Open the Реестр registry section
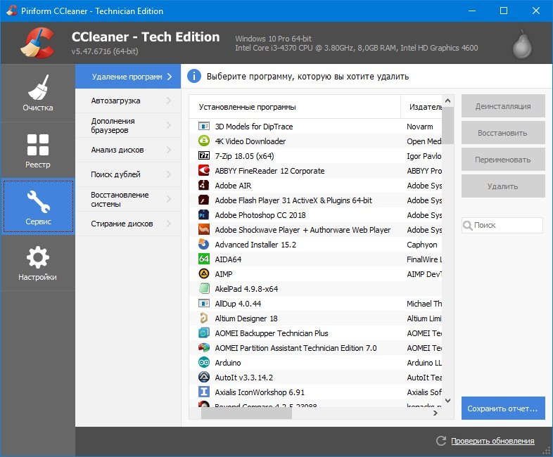The image size is (553, 457). click(x=37, y=150)
